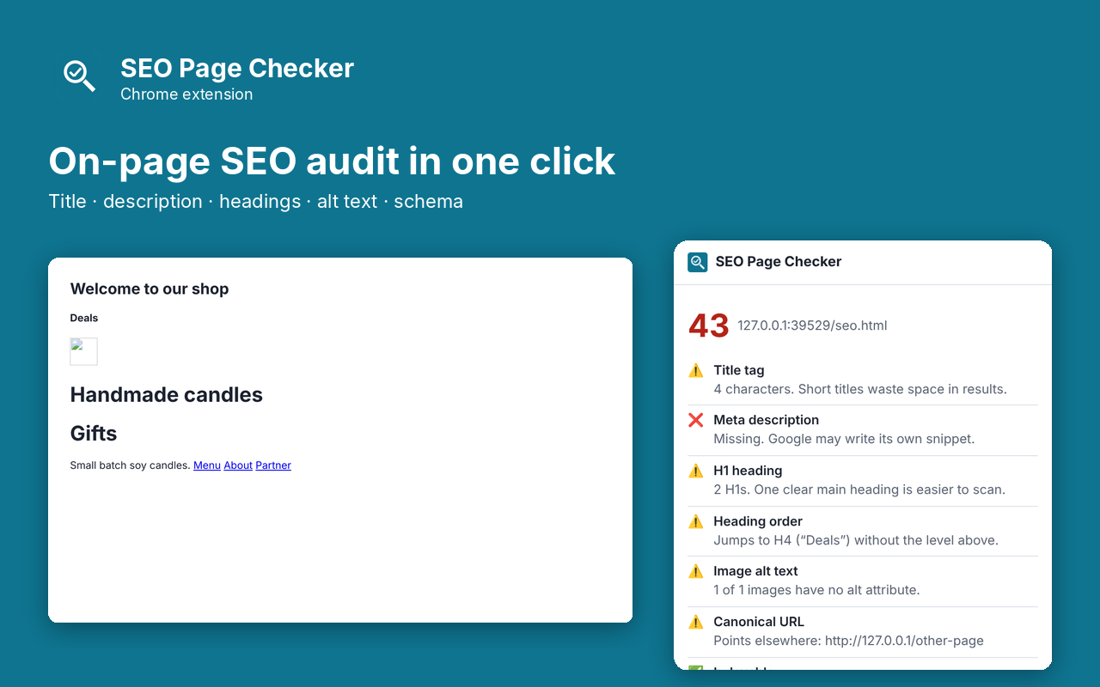Click the SEO Page Checker magnifier logo
This screenshot has width=1100, height=687.
(x=79, y=76)
